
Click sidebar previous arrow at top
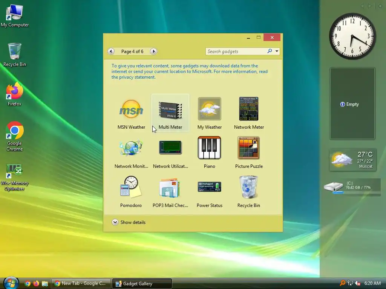click(362, 6)
